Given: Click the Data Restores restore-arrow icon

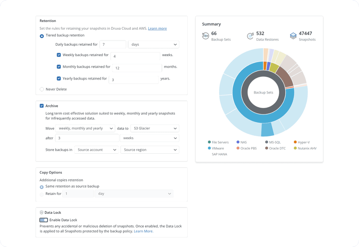Looking at the screenshot, I should point(250,35).
